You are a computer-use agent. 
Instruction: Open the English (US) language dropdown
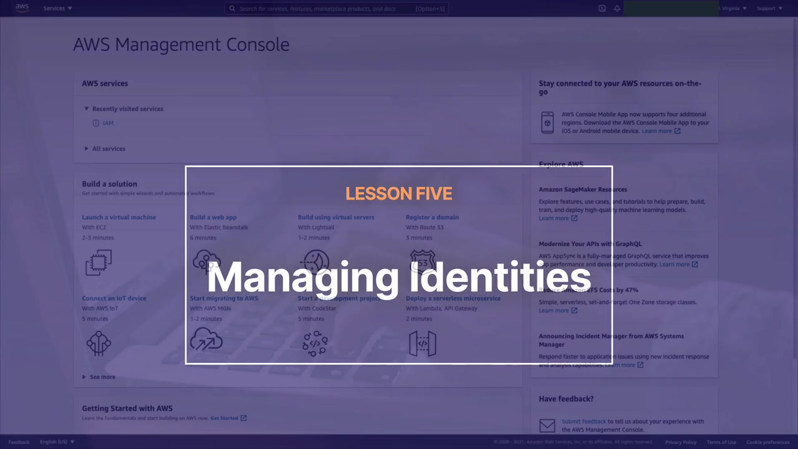click(x=57, y=442)
